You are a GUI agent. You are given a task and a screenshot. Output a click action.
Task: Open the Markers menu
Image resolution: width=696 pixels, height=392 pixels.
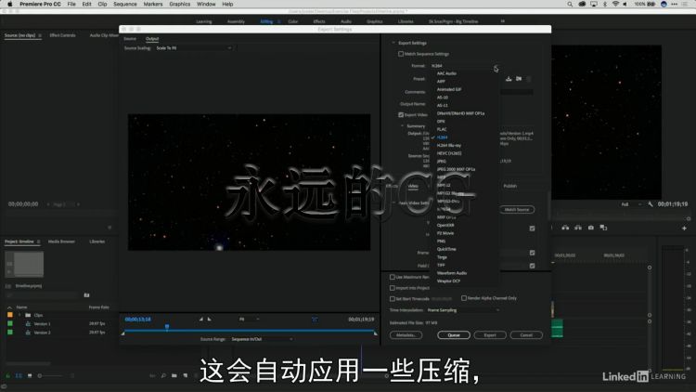(153, 4)
